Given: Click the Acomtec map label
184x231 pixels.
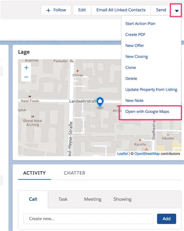Looking at the screenshot, I should coord(32,61).
